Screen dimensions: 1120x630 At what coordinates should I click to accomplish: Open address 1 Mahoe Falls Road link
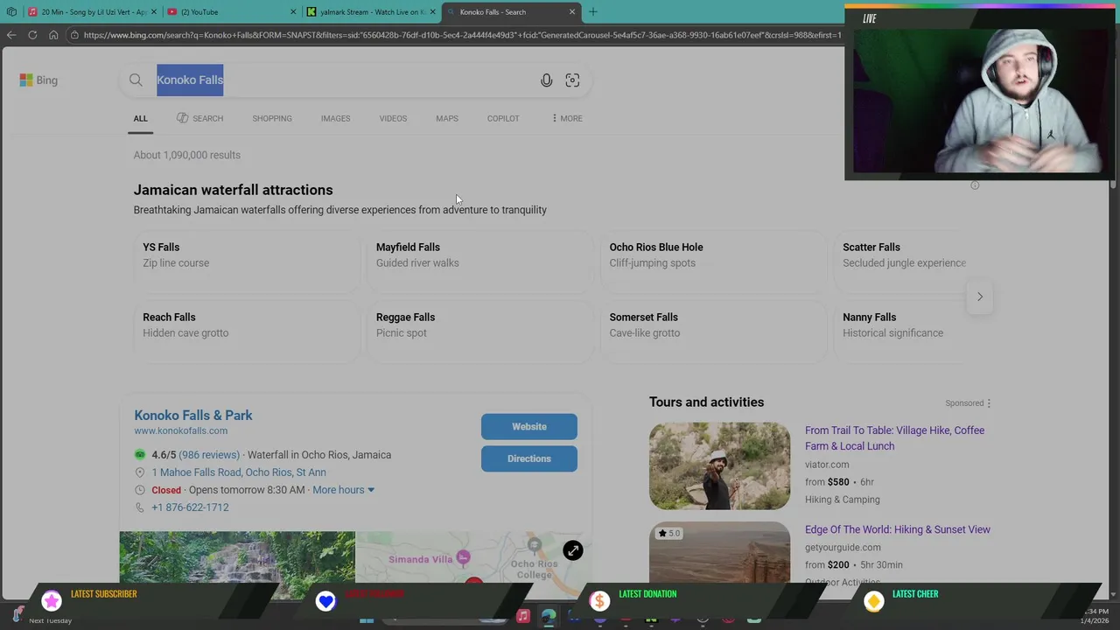click(x=239, y=472)
